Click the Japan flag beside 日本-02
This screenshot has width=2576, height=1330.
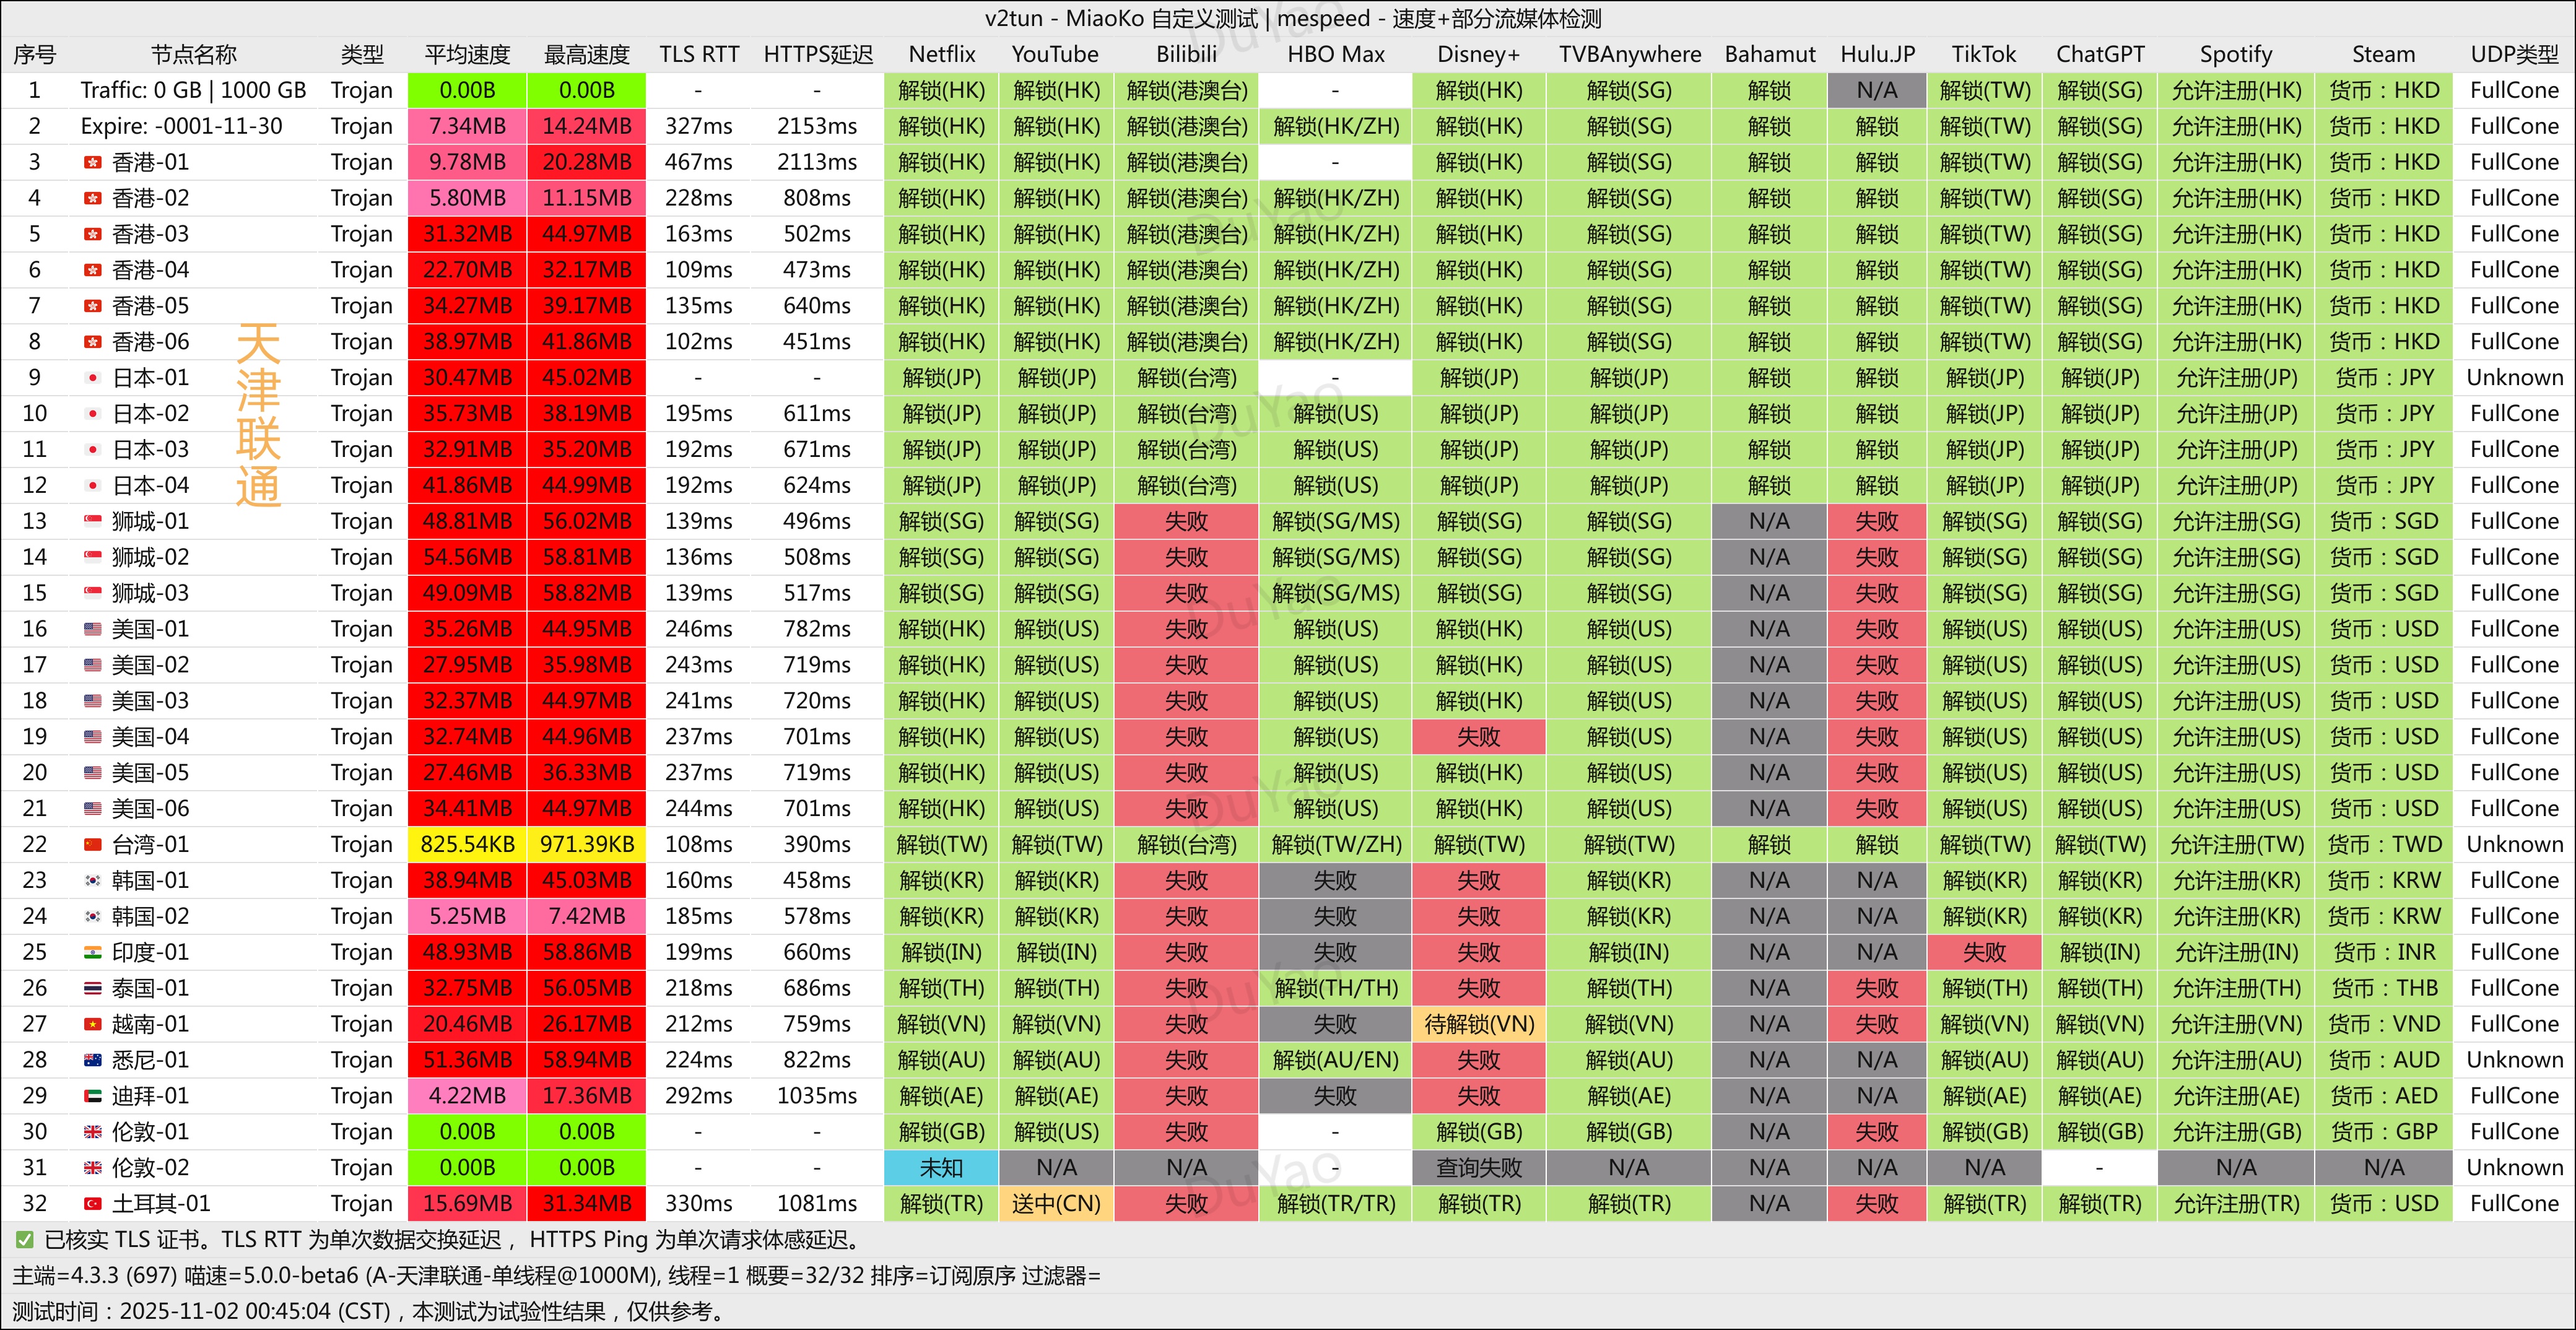(92, 414)
